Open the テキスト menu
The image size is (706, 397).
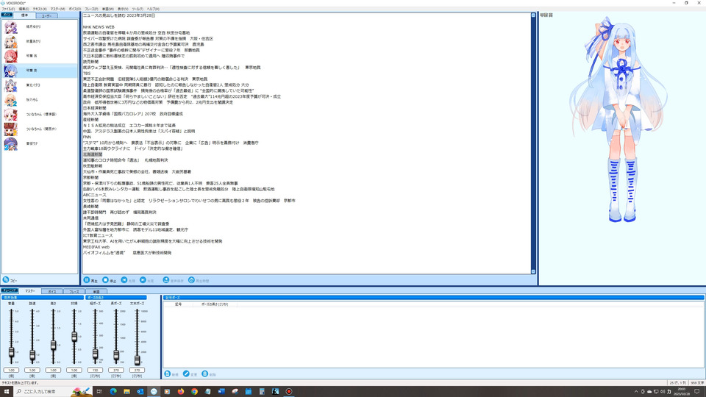[x=40, y=9]
